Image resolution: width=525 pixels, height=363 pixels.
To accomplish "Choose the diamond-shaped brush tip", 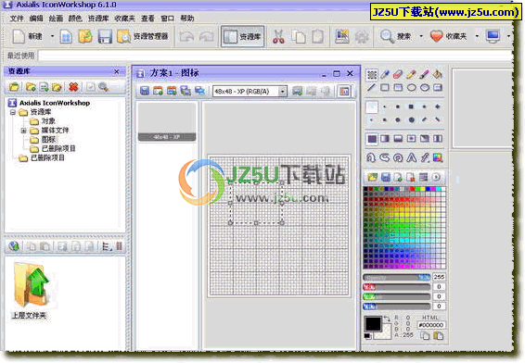I will click(x=437, y=106).
